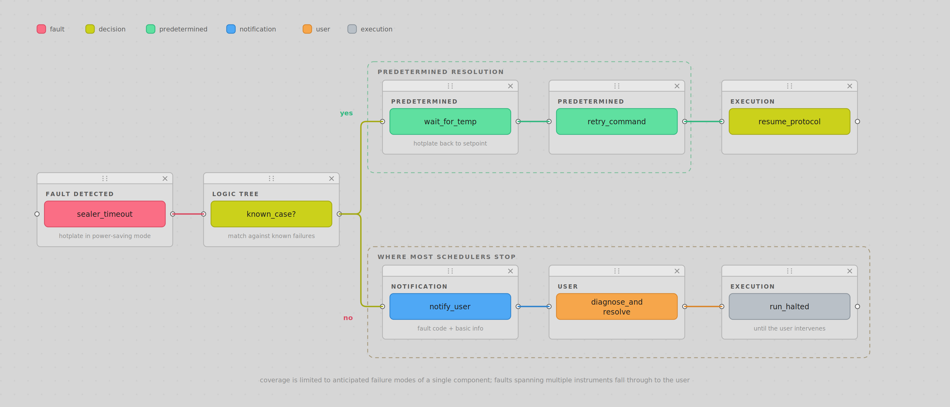Grab the wait_for_temp node drag handle

[x=450, y=86]
